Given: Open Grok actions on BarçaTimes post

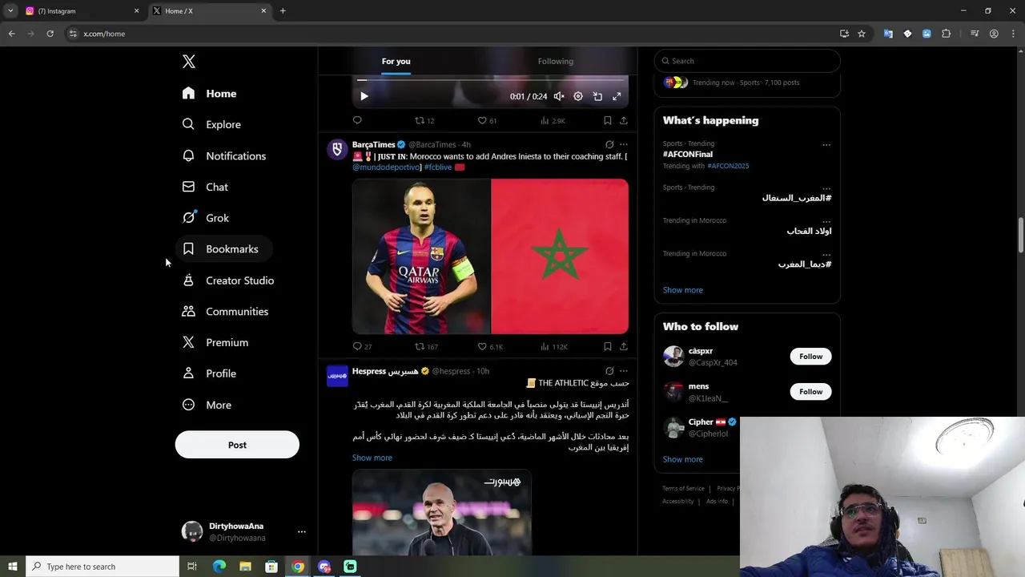Looking at the screenshot, I should (x=609, y=145).
